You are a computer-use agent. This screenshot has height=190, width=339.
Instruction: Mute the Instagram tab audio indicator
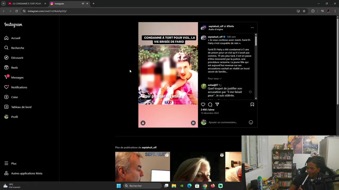[x=83, y=4]
